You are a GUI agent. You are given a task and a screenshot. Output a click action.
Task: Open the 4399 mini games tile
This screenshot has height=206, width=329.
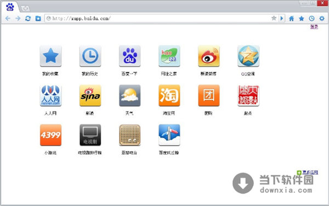pos(50,135)
